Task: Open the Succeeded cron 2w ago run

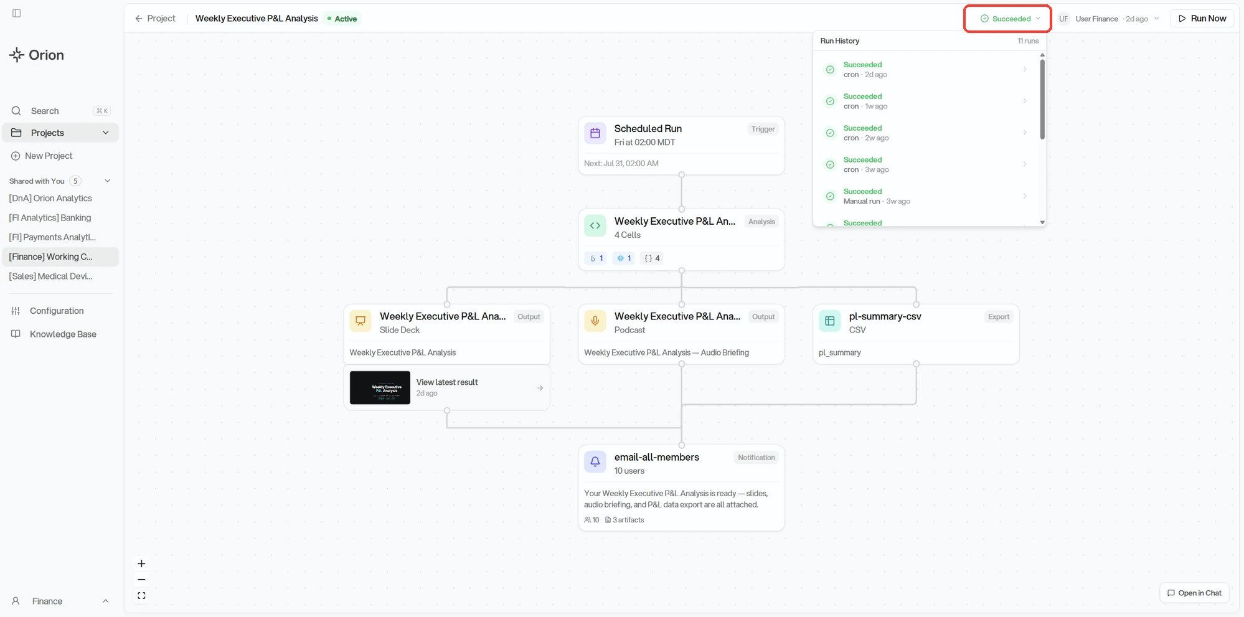Action: [926, 133]
